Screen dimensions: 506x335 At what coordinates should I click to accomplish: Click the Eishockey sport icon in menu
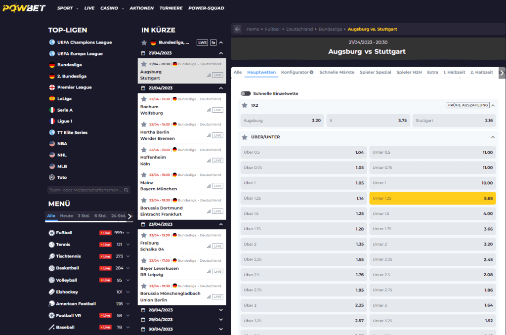51,292
